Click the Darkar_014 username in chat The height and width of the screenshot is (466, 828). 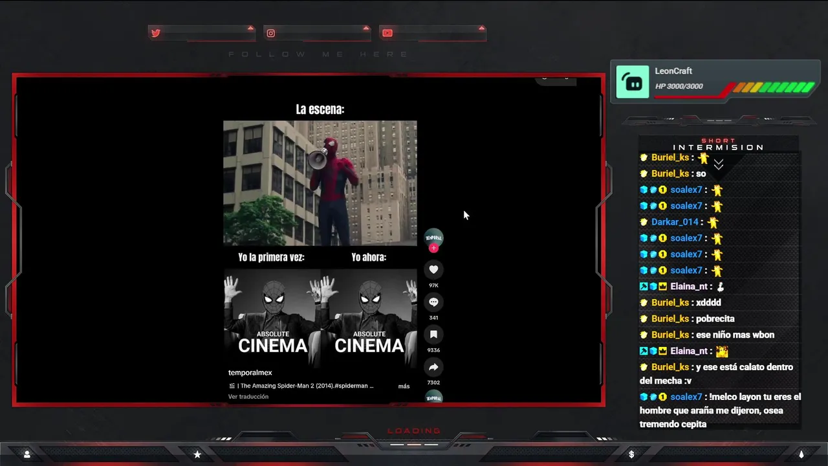click(x=676, y=222)
